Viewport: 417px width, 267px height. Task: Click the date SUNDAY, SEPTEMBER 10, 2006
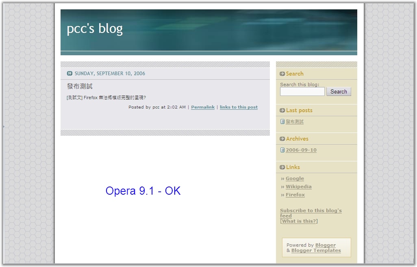pyautogui.click(x=110, y=74)
